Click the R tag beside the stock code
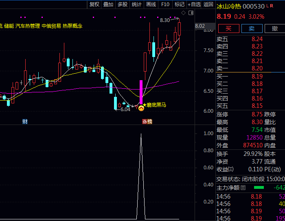The image size is (285, 221). pos(272,6)
